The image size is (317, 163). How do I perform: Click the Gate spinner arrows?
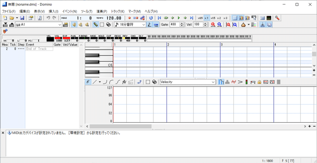pos(182,25)
